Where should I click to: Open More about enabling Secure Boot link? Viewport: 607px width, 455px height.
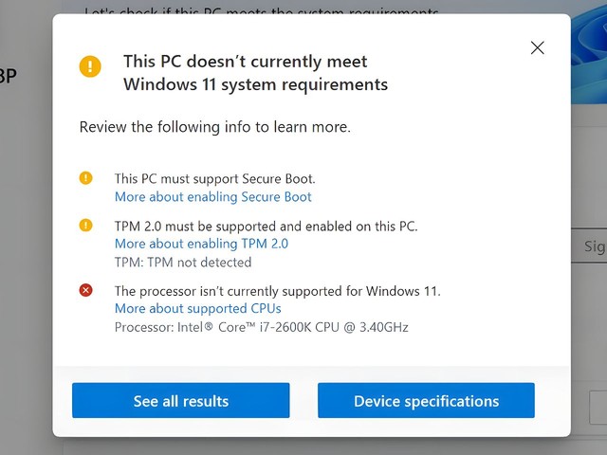click(212, 197)
